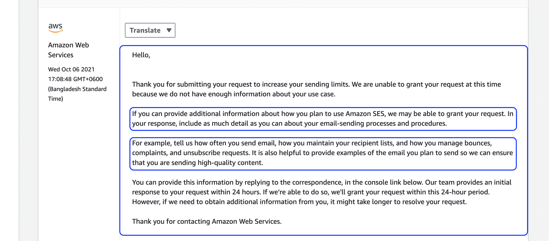Select the Amazon smile arrow icon
The width and height of the screenshot is (549, 241).
tap(55, 32)
